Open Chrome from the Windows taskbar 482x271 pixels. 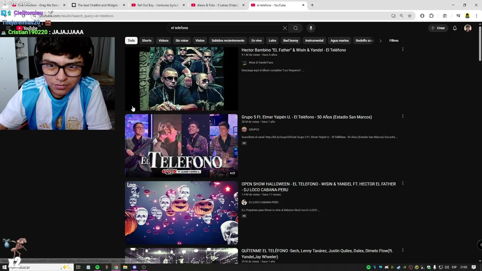[x=116, y=267]
